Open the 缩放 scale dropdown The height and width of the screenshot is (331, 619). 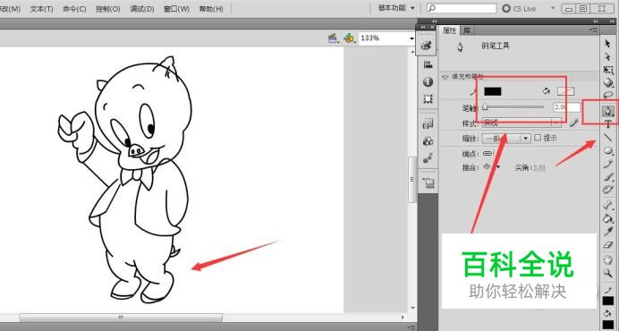pos(506,139)
